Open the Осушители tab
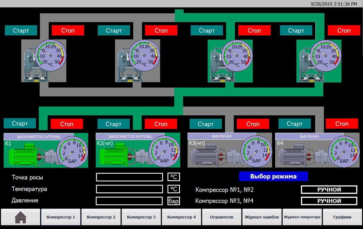 click(x=222, y=217)
